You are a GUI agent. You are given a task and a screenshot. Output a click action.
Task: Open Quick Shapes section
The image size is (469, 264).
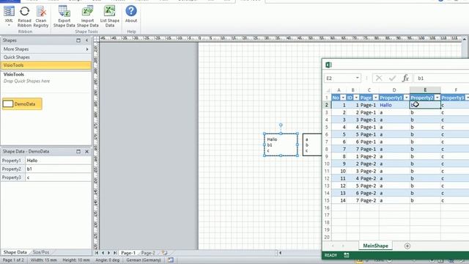point(45,57)
